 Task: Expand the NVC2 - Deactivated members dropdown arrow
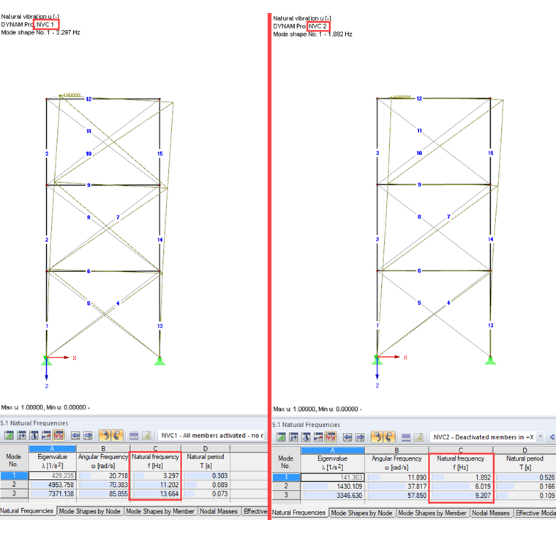pyautogui.click(x=541, y=437)
